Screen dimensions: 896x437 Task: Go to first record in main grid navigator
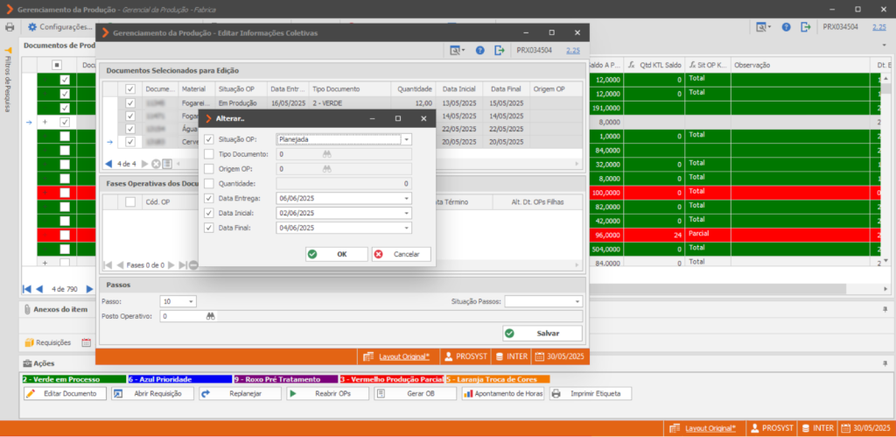[27, 289]
